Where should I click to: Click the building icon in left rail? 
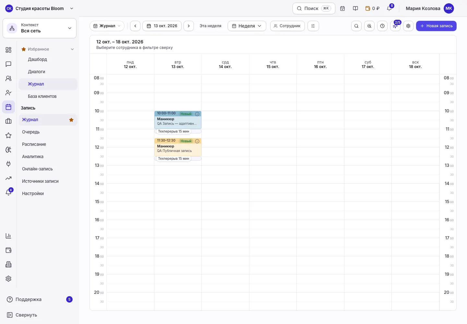point(8,264)
